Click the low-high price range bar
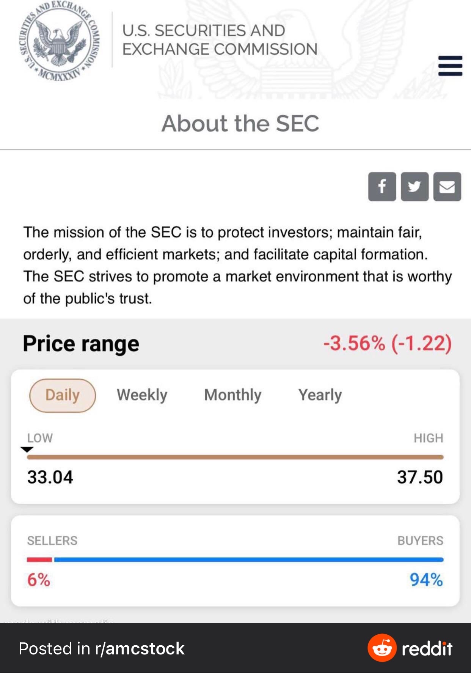471x673 pixels. 235,457
